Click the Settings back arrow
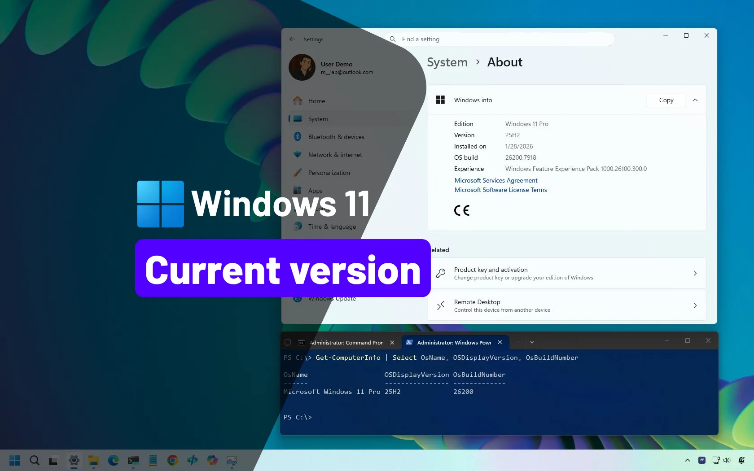This screenshot has width=754, height=471. 292,39
